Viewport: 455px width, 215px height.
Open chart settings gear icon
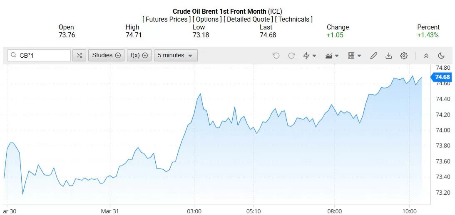coord(403,56)
